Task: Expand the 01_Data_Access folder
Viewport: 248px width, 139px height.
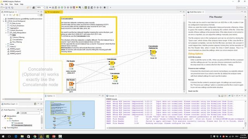Action: pyautogui.click(x=6, y=23)
